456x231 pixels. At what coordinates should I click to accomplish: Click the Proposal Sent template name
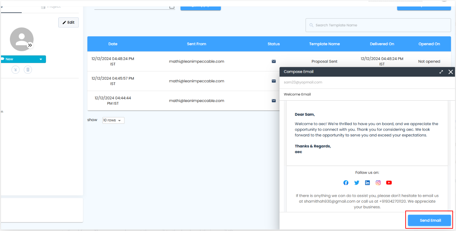tap(324, 61)
